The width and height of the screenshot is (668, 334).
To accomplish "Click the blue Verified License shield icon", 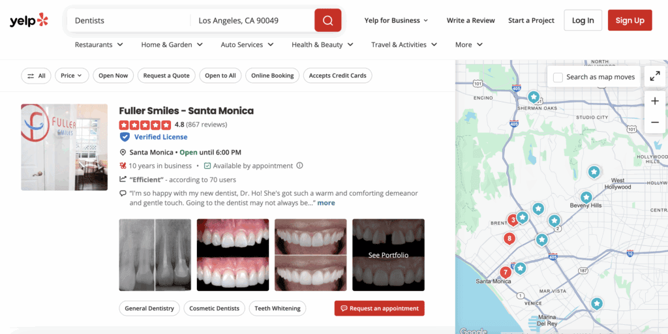I will [x=125, y=137].
